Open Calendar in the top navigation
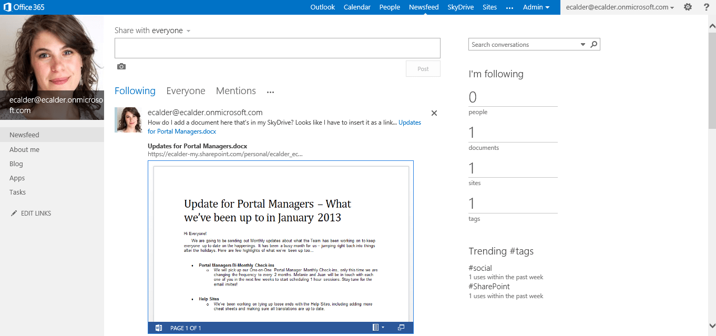Image resolution: width=716 pixels, height=336 pixels. [357, 7]
